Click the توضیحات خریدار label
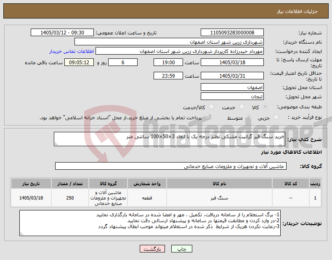Screen dimensions: 332x260 coord(302,223)
